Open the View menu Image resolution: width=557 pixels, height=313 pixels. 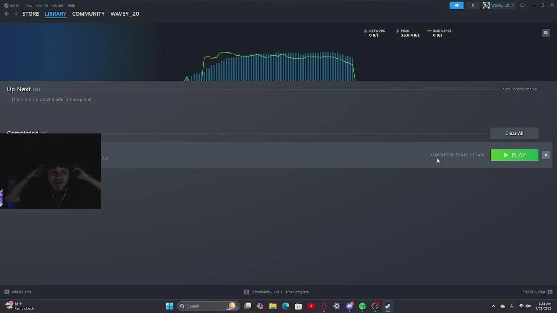click(28, 5)
